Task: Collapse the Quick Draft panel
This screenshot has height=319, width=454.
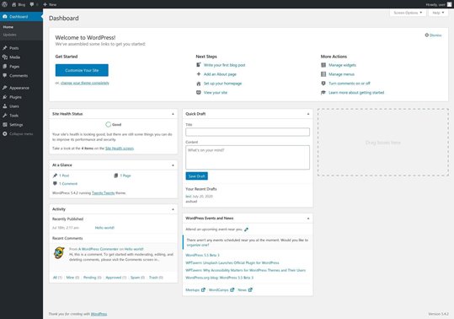Action: pyautogui.click(x=308, y=114)
